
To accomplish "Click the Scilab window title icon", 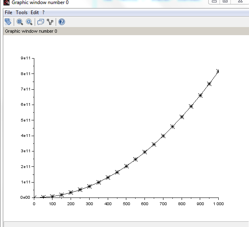I will [x=6, y=2].
